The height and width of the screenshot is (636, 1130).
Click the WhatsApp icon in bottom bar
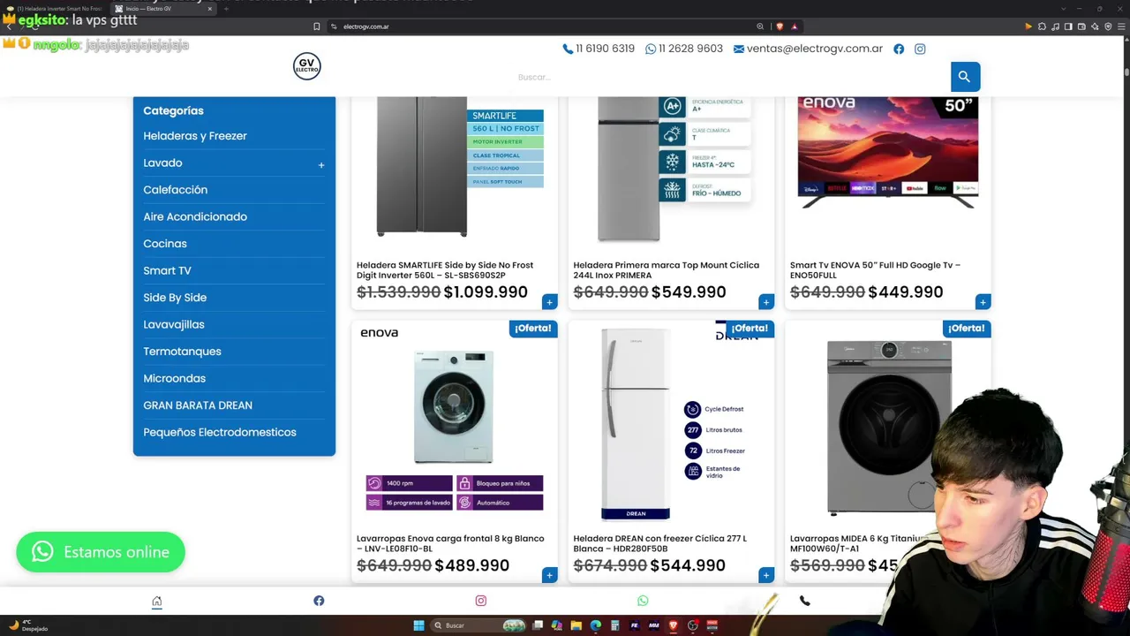tap(643, 601)
